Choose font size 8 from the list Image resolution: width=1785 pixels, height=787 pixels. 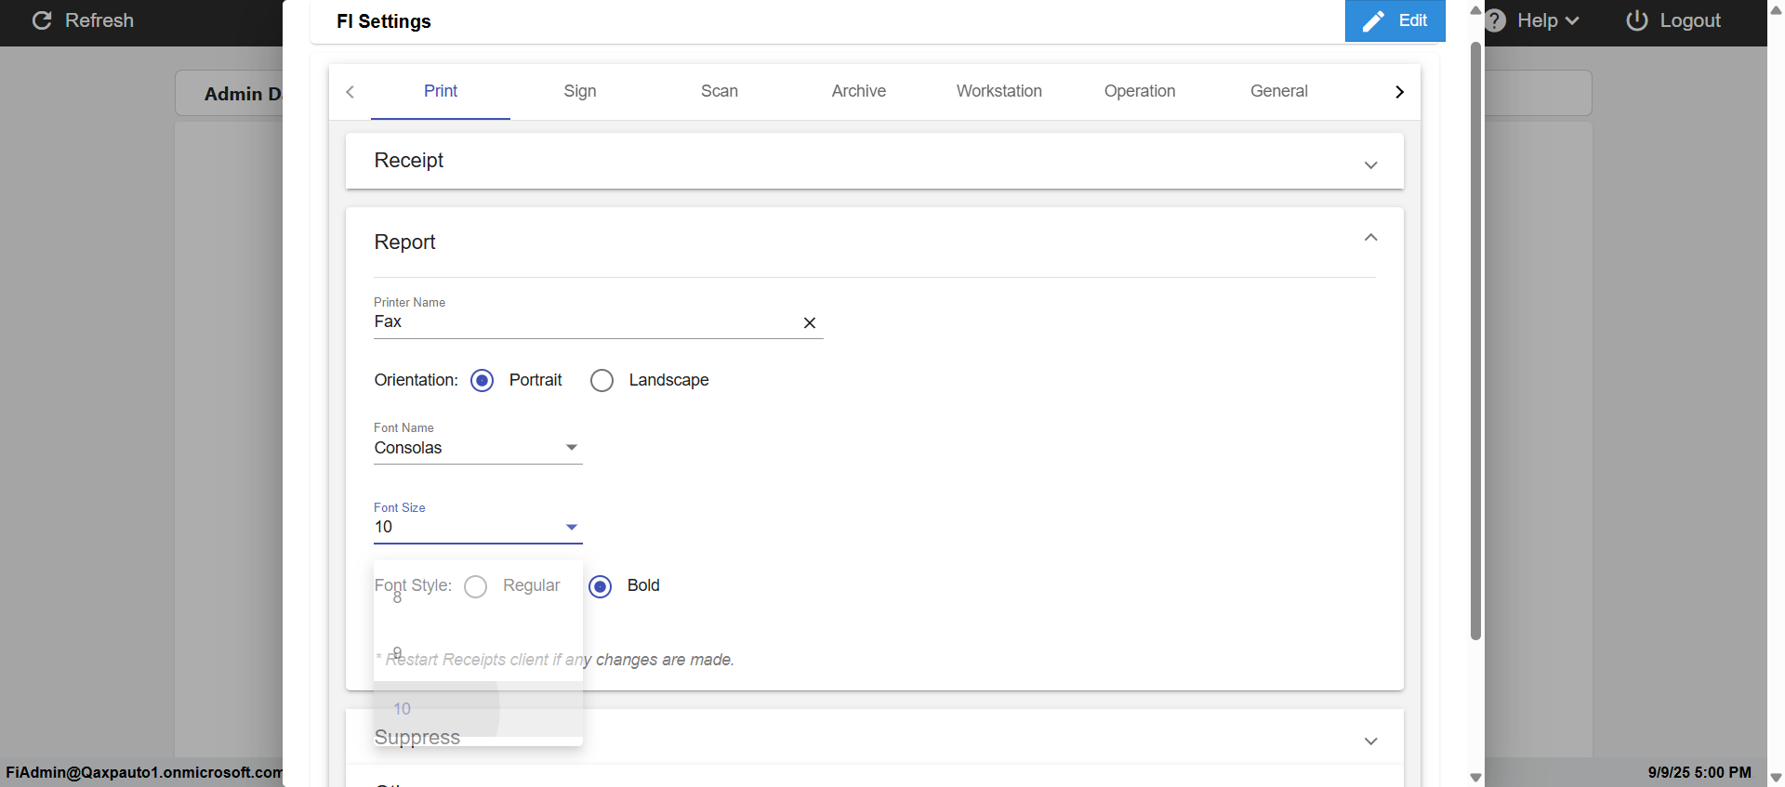[478, 597]
